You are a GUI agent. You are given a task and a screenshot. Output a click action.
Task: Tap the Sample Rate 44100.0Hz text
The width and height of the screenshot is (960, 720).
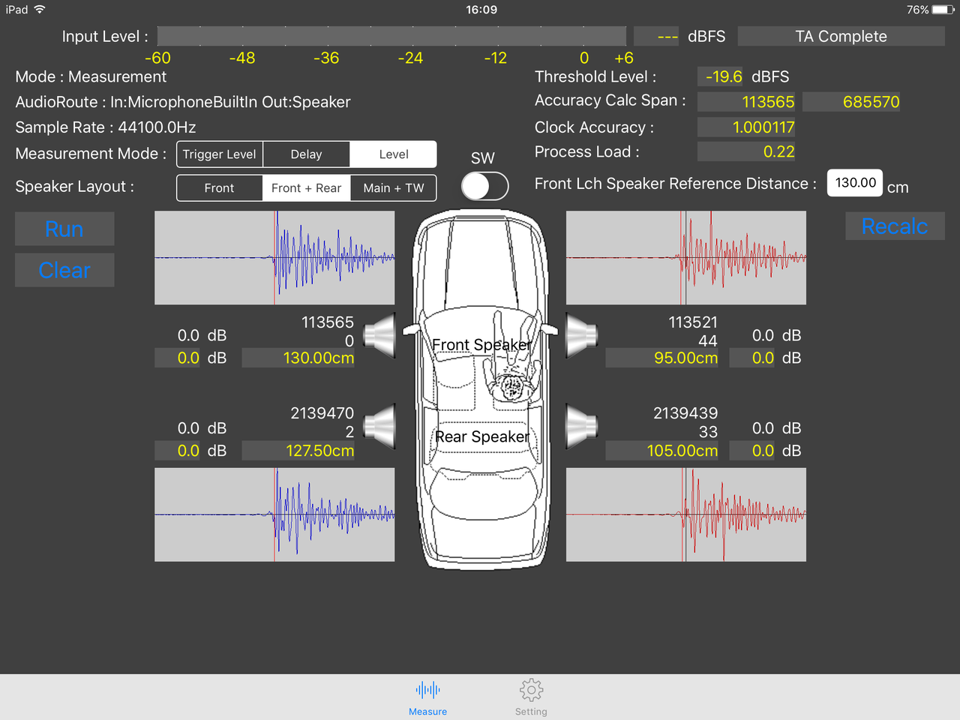tap(106, 127)
